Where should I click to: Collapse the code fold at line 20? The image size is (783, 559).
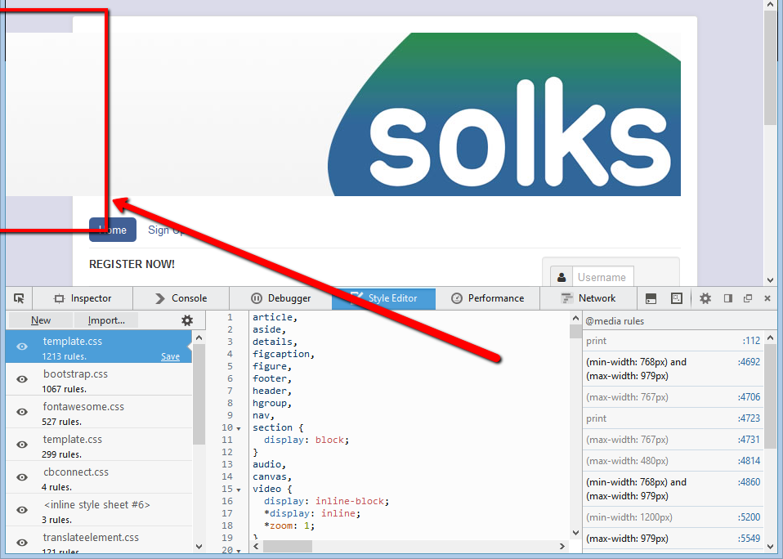[239, 551]
